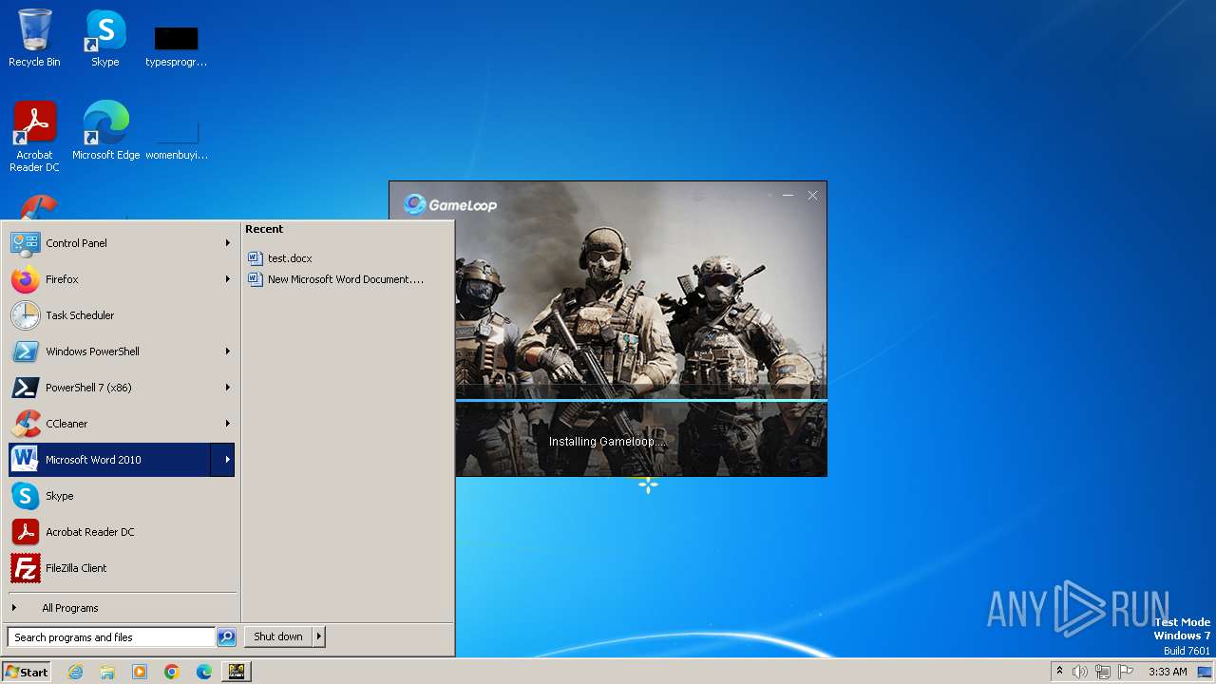The width and height of the screenshot is (1216, 684).
Task: Open Action Center flag tray icon
Action: tap(1126, 672)
